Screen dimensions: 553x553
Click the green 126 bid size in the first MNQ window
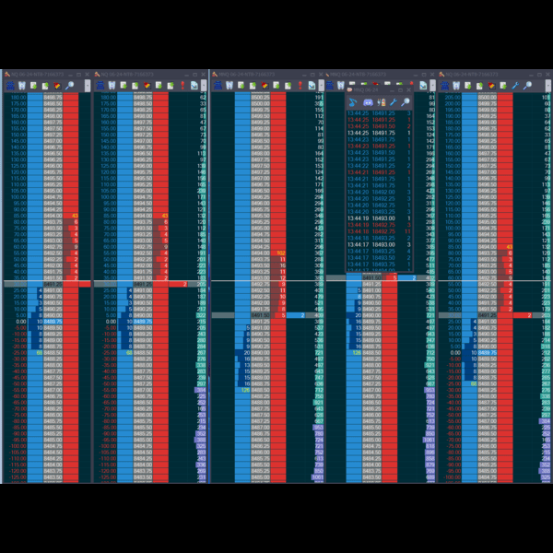tap(245, 390)
